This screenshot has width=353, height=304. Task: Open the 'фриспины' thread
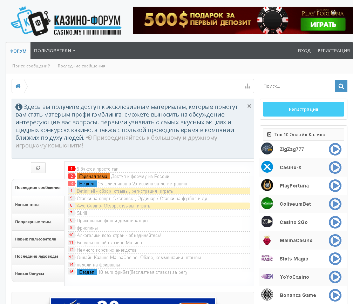[87, 228]
